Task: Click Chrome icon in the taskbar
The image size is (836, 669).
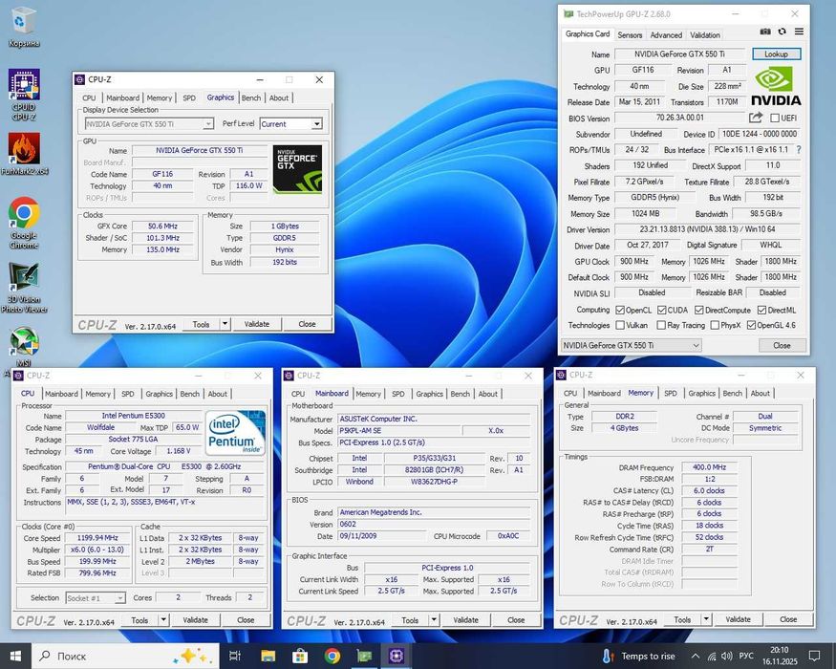Action: point(332,656)
